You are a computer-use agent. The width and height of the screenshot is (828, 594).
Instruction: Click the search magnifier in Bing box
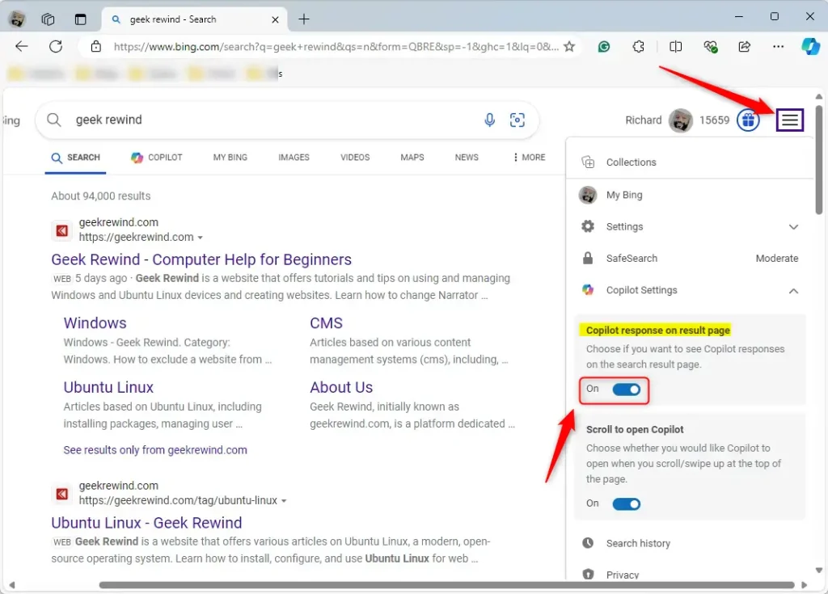[54, 120]
